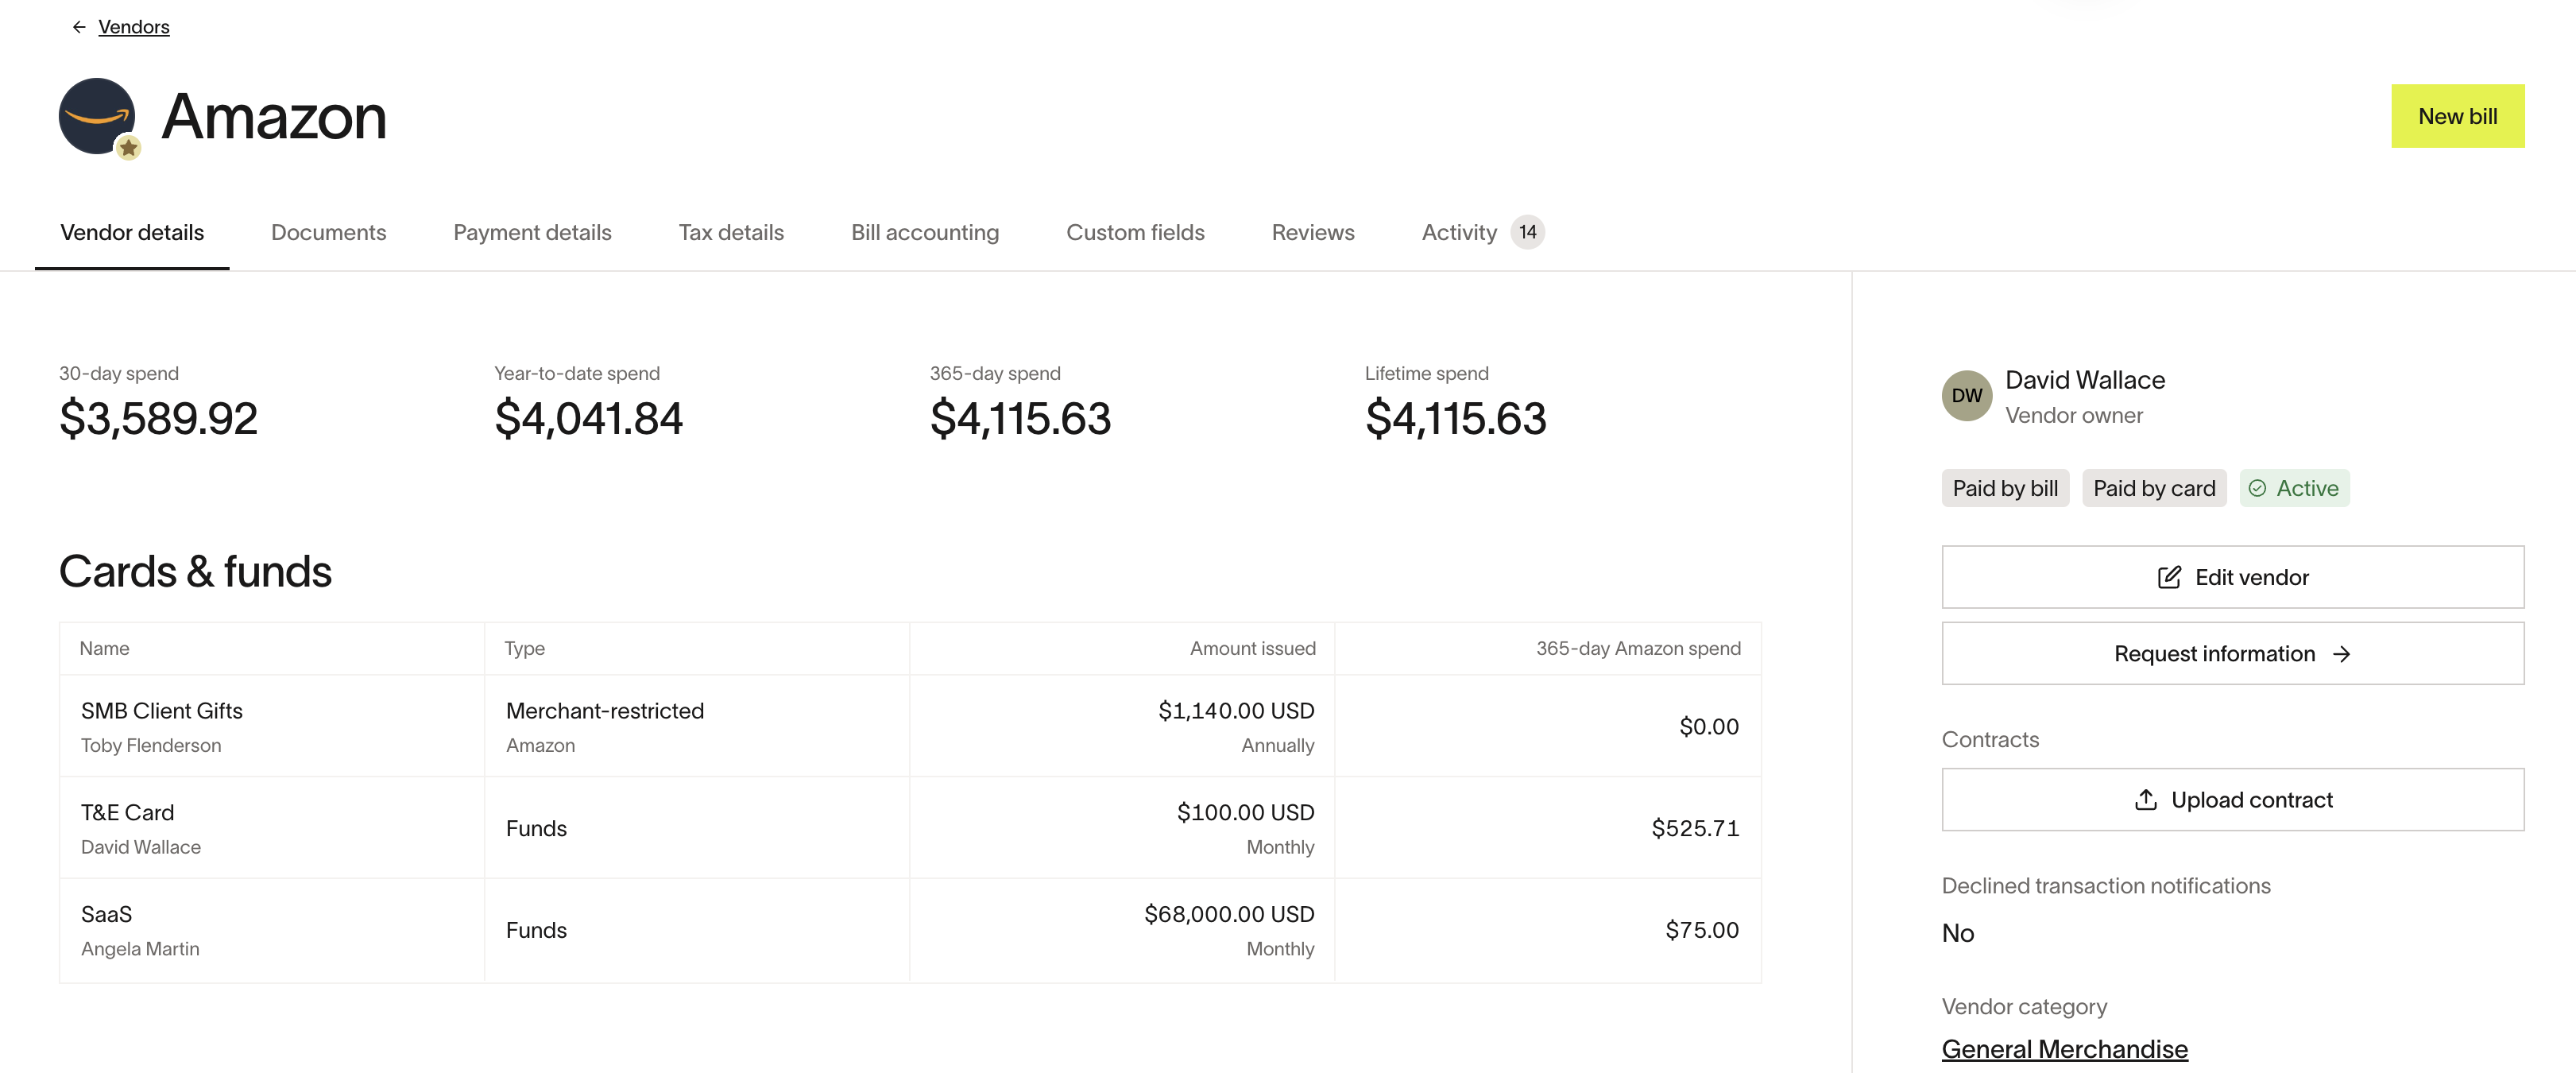Click the Active status checkmark icon
Screen dimensions: 2576x1073
point(2257,488)
